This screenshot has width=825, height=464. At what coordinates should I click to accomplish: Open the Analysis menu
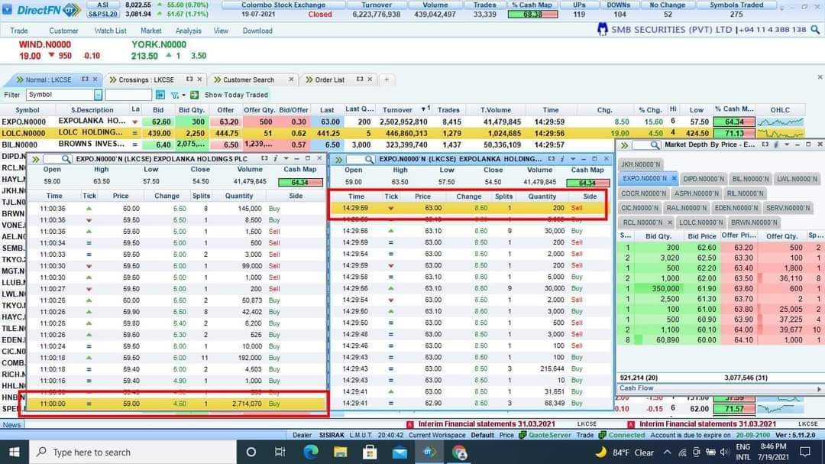coord(188,31)
